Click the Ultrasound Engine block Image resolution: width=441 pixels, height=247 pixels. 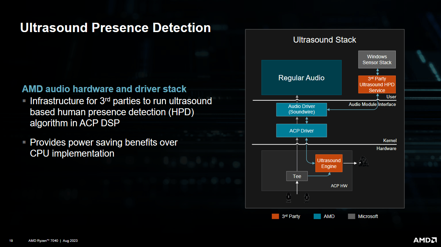coord(329,163)
